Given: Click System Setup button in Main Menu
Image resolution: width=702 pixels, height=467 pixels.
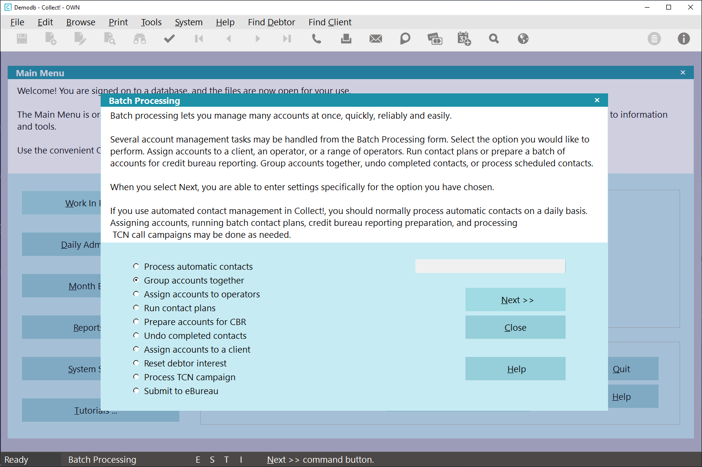Looking at the screenshot, I should pyautogui.click(x=62, y=369).
